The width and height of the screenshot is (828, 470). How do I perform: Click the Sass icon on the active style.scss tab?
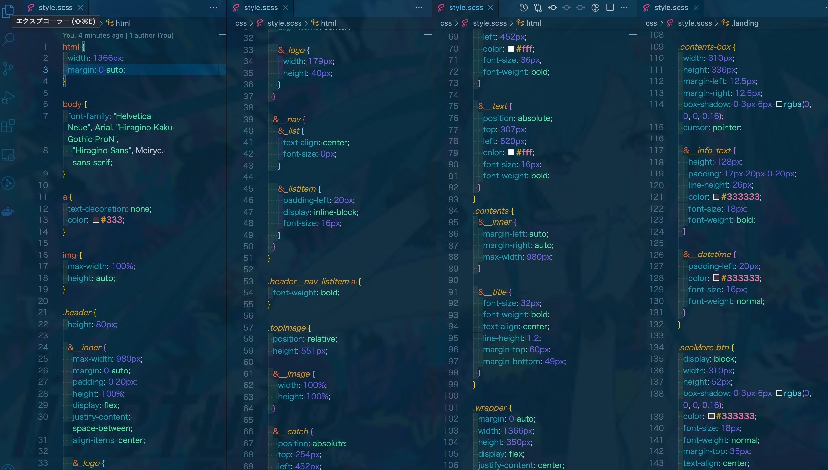tap(441, 8)
